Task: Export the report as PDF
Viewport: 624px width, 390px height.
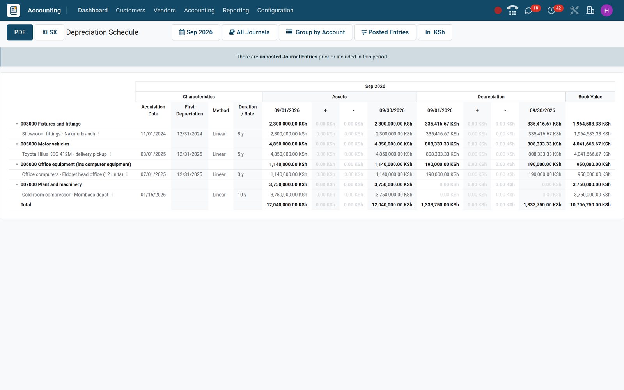Action: (20, 32)
